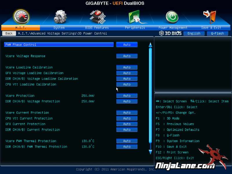The width and height of the screenshot is (232, 174).
Task: Switch to the Peripherals tab label
Action: [135, 28]
